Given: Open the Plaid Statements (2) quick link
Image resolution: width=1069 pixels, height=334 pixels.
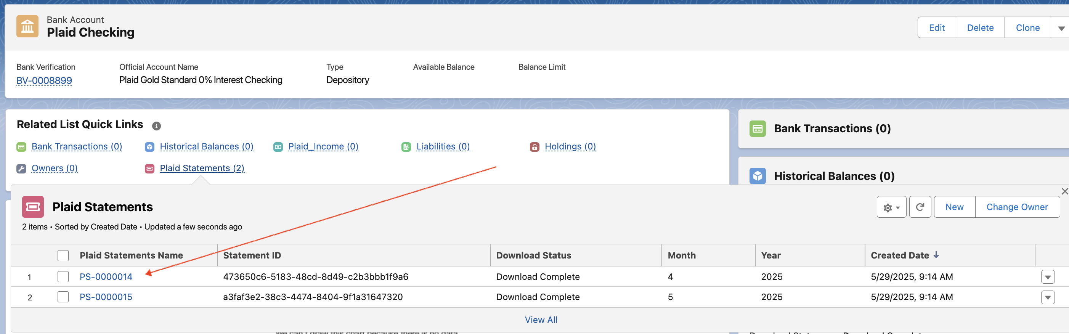Looking at the screenshot, I should pos(202,168).
